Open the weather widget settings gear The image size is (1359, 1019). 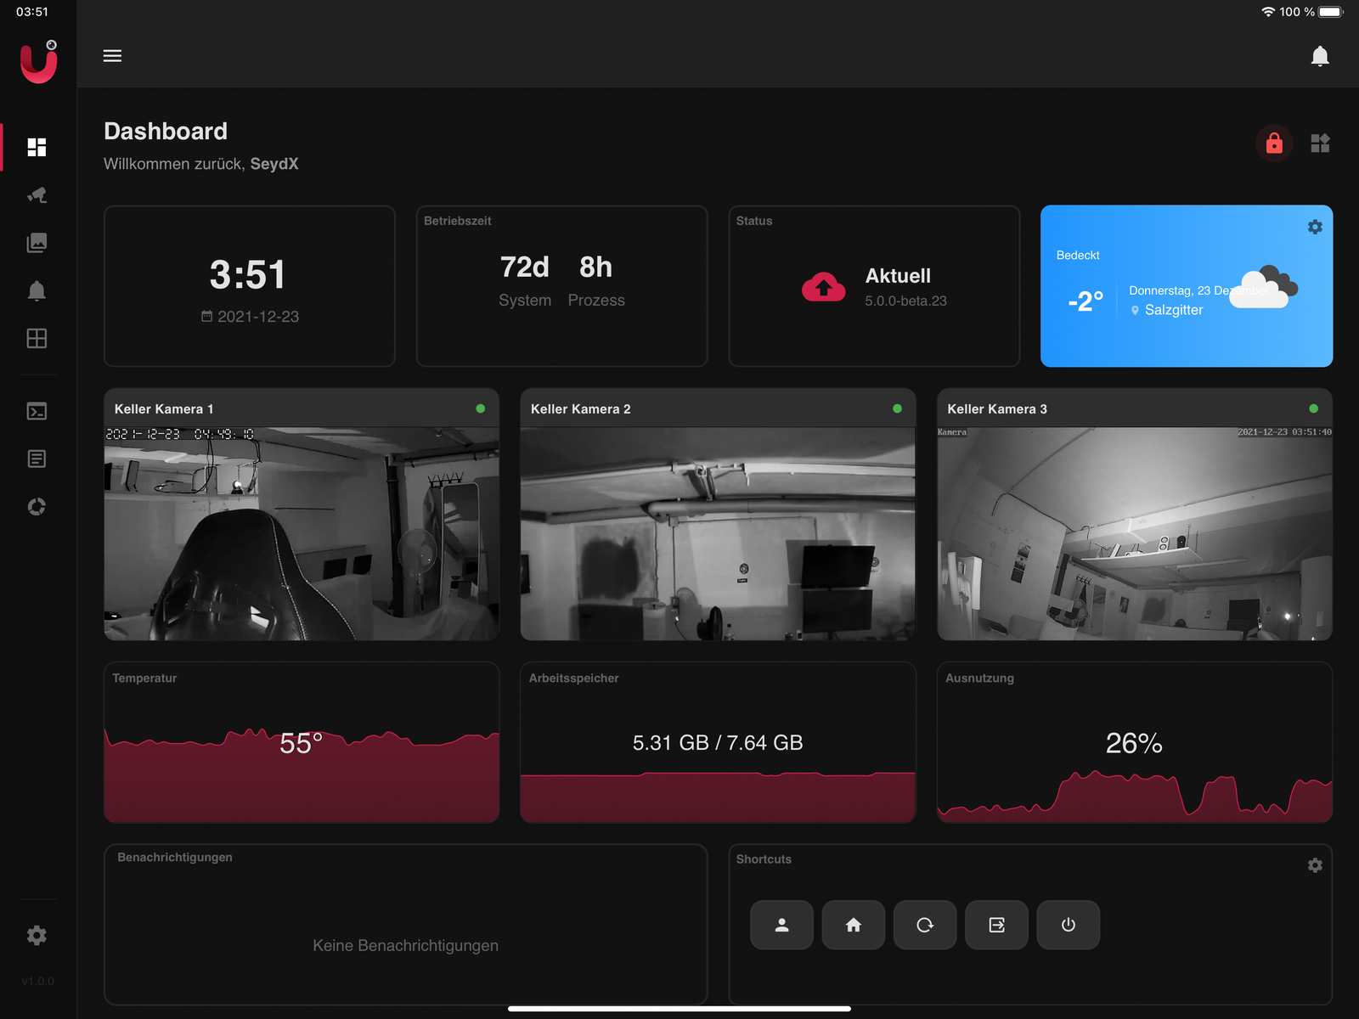(x=1314, y=228)
